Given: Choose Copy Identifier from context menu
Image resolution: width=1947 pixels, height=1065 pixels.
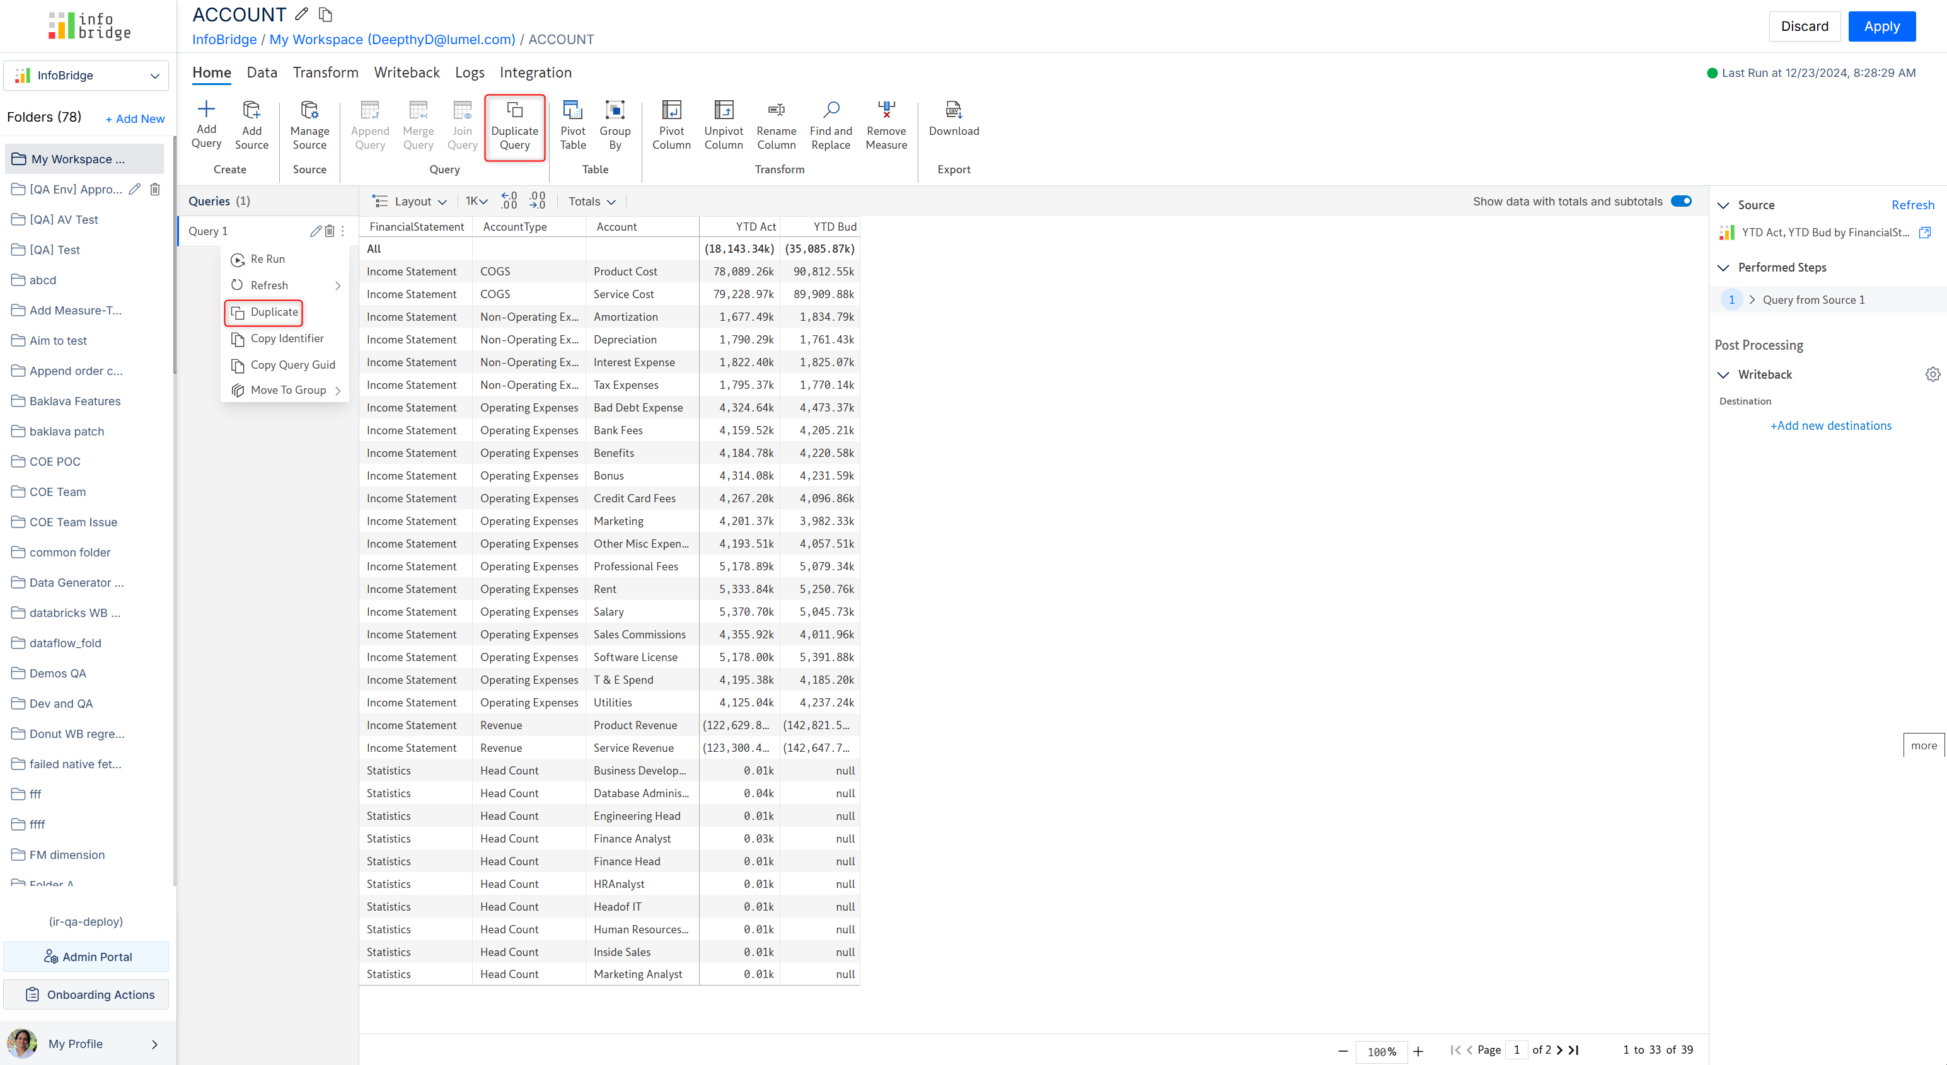Looking at the screenshot, I should point(286,338).
